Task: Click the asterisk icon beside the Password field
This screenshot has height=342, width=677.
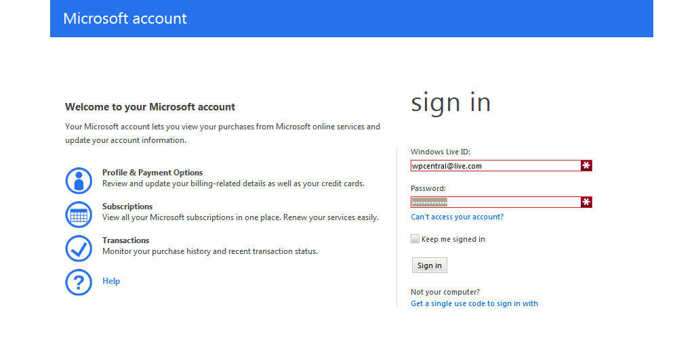Action: coord(586,202)
